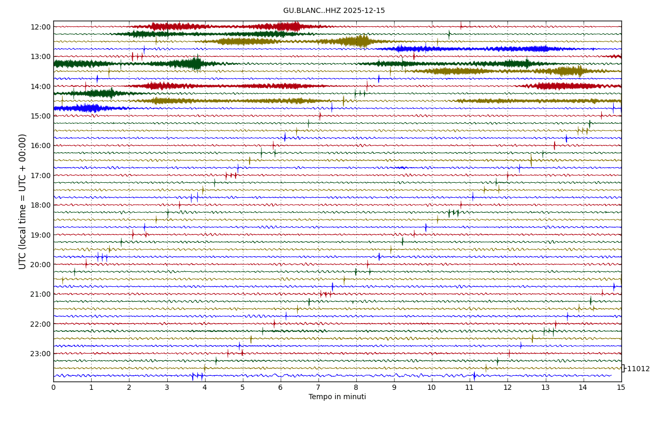This screenshot has width=668, height=424.
Task: Select the 17:00 time tick label
Action: [x=40, y=176]
